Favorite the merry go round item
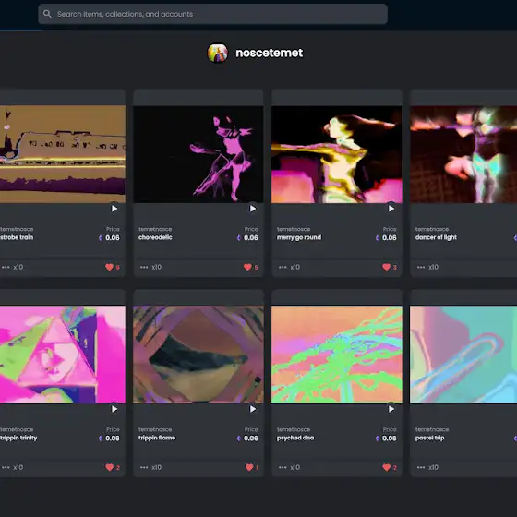 386,267
